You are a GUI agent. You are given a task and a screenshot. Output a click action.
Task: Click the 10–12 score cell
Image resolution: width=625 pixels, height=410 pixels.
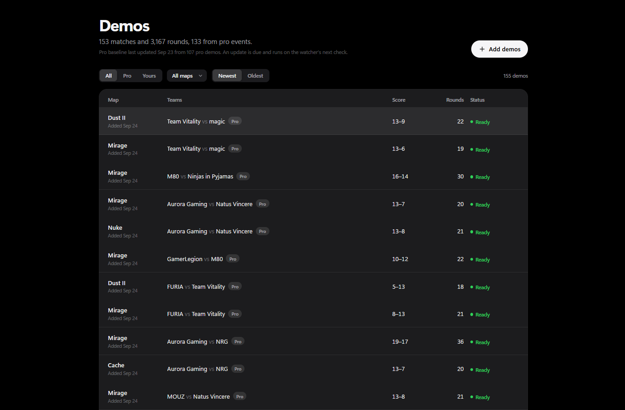(x=400, y=259)
